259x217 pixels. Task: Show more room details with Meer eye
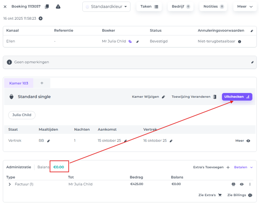click(243, 141)
